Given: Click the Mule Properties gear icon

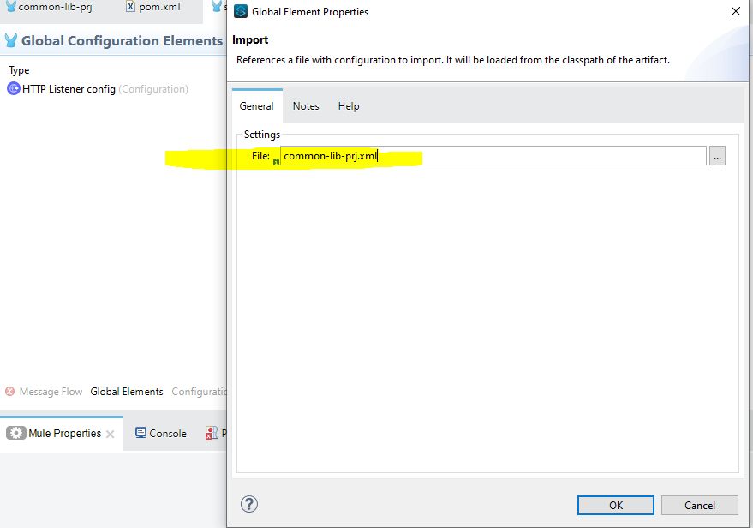Looking at the screenshot, I should click(15, 433).
